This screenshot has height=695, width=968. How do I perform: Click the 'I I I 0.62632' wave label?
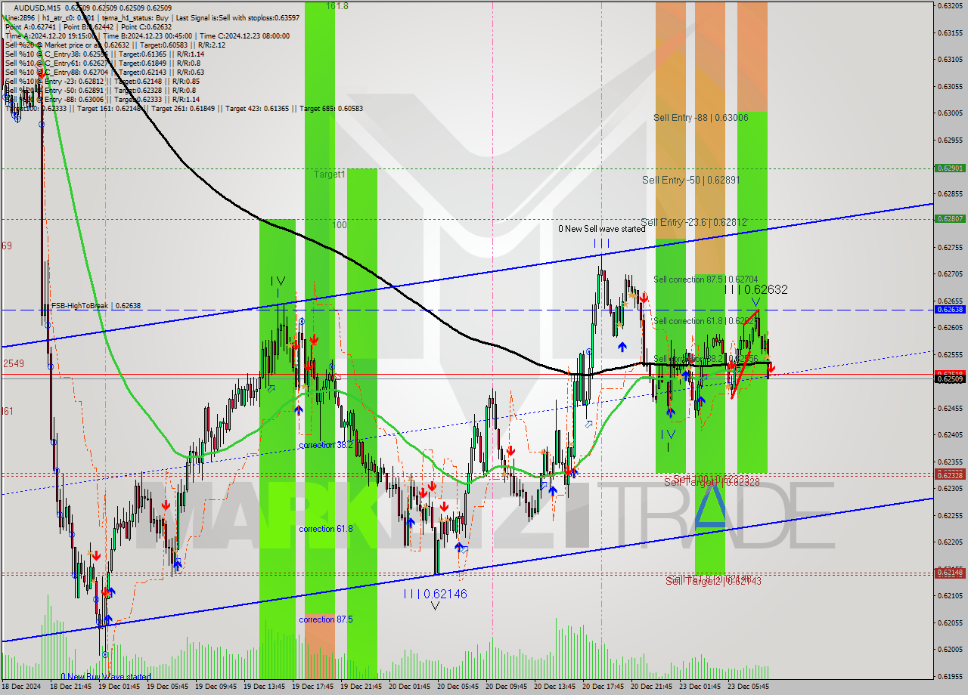tap(756, 289)
